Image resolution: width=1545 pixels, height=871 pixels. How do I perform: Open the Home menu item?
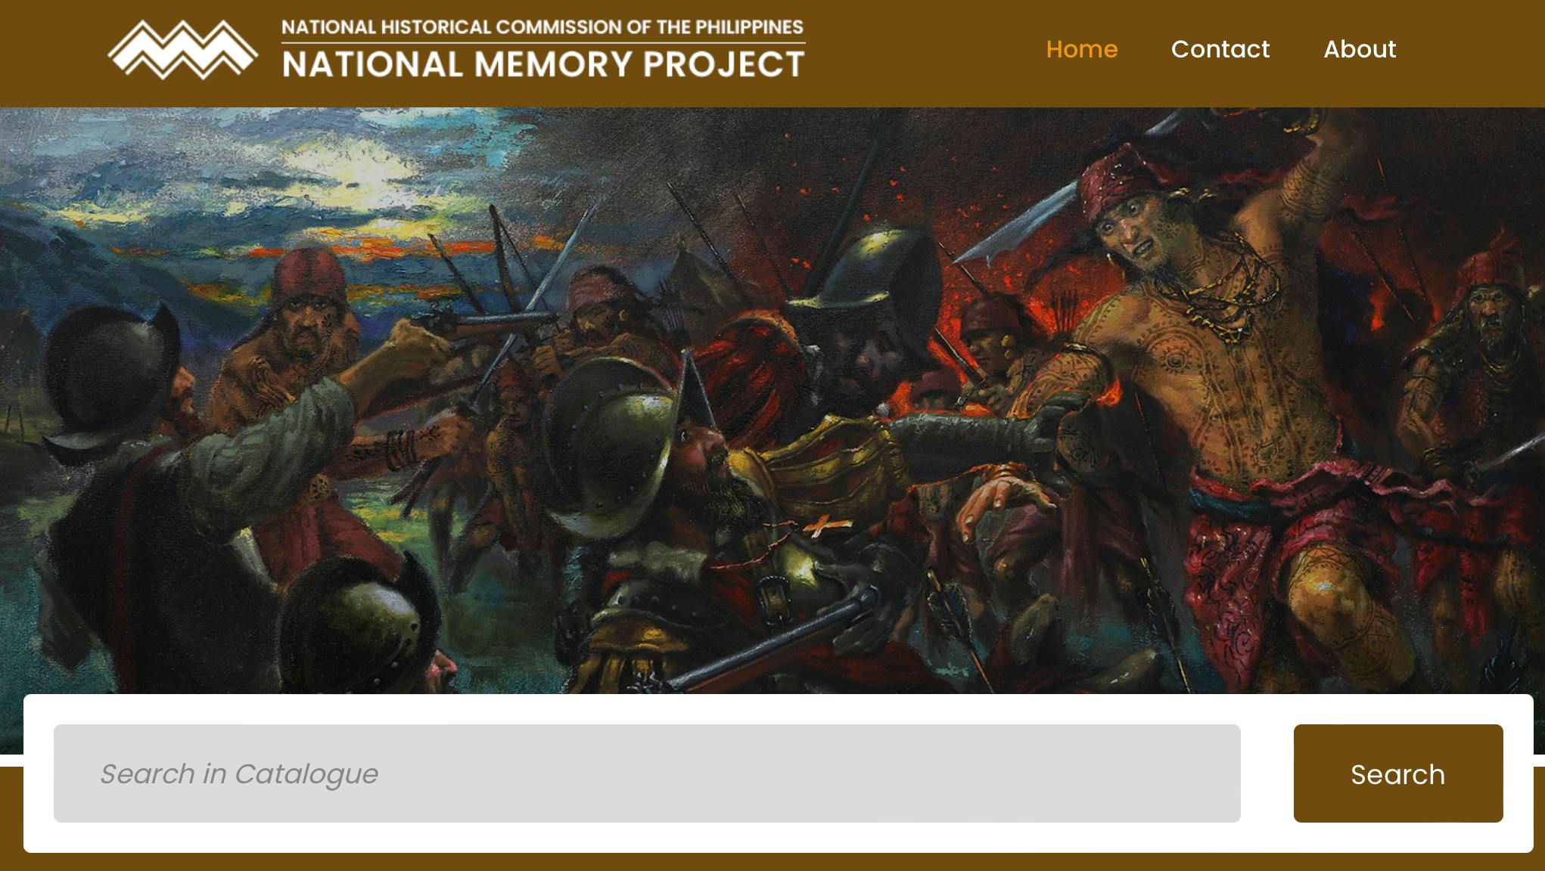tap(1081, 49)
